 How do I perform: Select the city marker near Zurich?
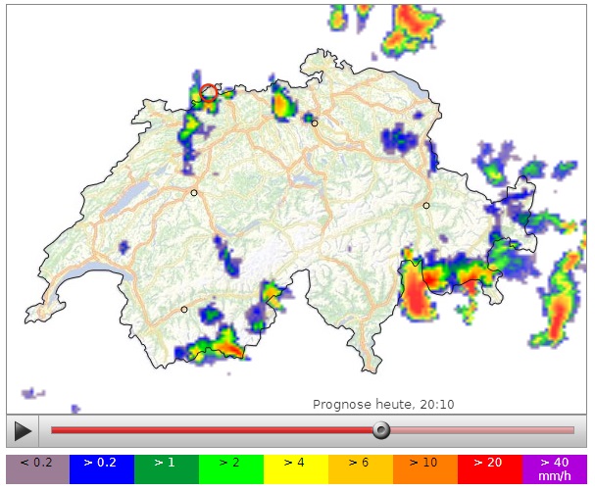[x=315, y=123]
